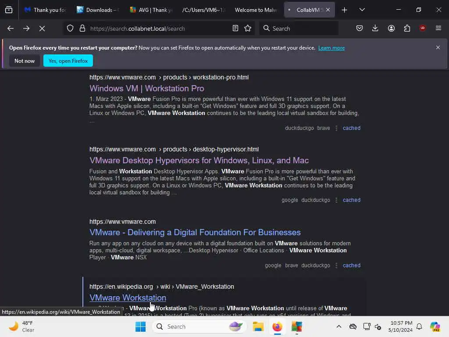Open cached copy of Digital Foundation result
449x337 pixels.
tap(352, 265)
